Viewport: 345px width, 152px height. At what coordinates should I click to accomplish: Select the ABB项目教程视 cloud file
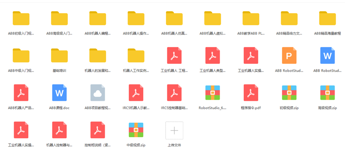pos(98,93)
